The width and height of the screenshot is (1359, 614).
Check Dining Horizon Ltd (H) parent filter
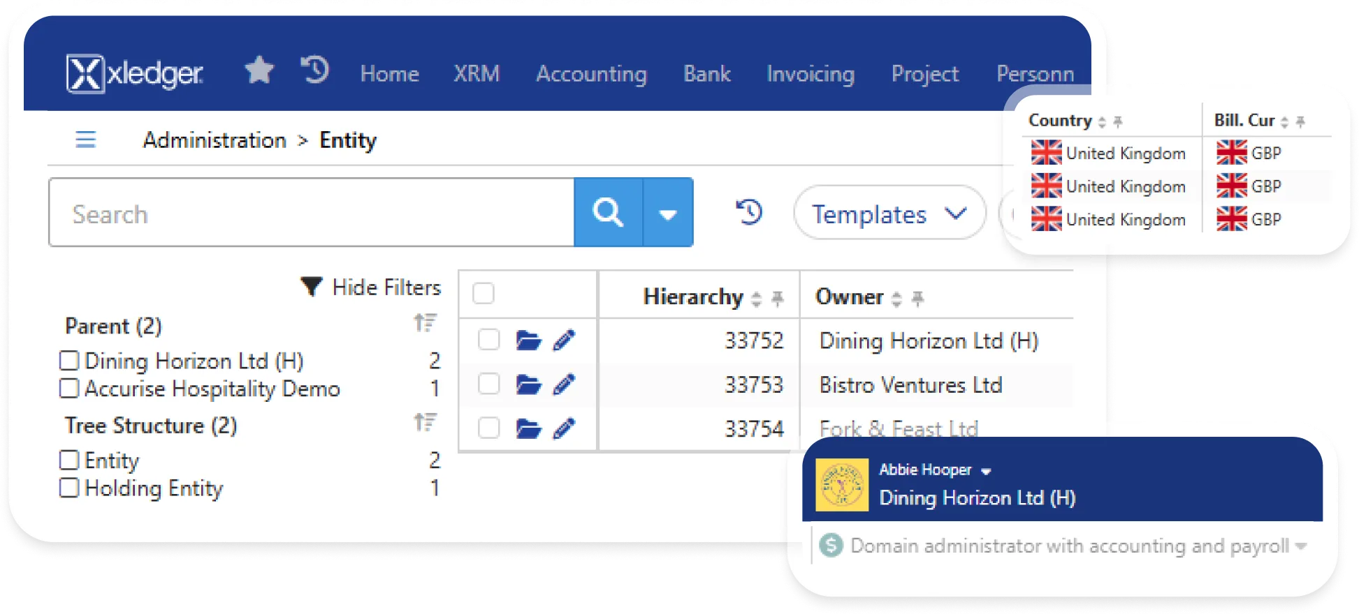click(69, 361)
